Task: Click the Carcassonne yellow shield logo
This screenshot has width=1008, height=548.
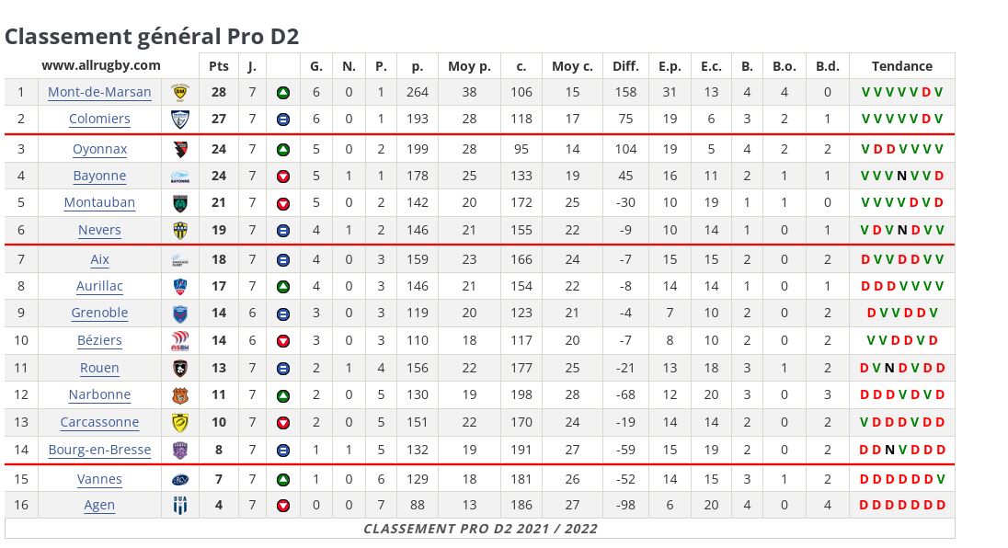Action: [180, 422]
